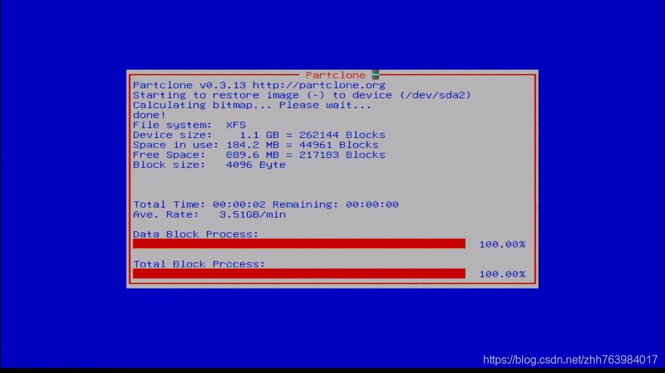665x373 pixels.
Task: Click the 'Total Block Process:' label
Action: tap(199, 264)
